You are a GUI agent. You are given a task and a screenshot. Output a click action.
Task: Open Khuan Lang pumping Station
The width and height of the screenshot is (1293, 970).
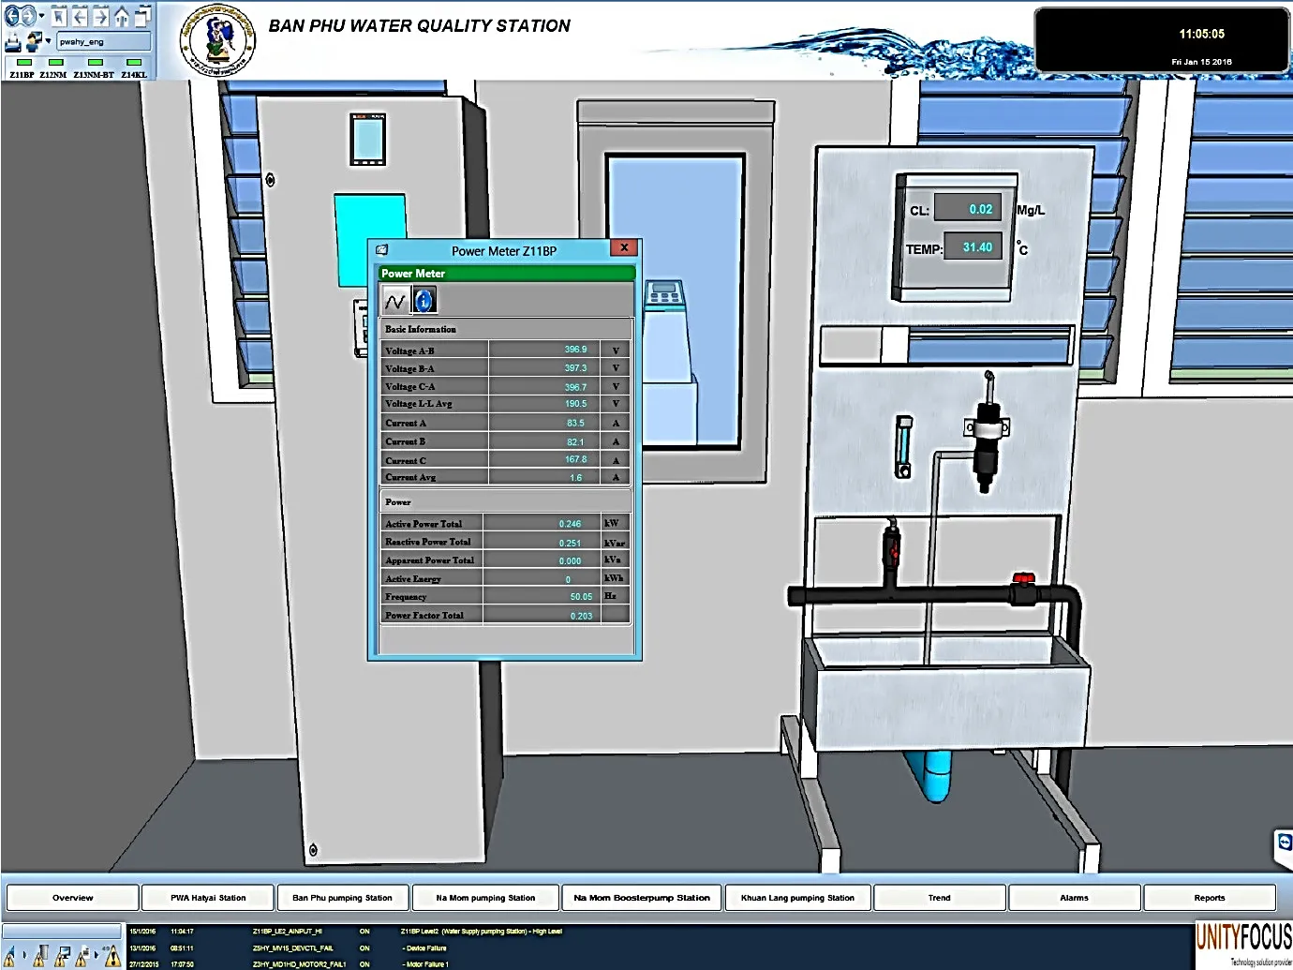pyautogui.click(x=798, y=898)
